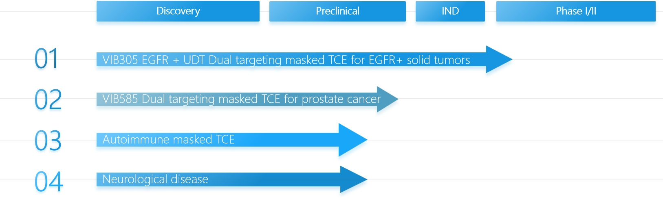
Task: Click the "prostate cancer" text
Action: 341,99
